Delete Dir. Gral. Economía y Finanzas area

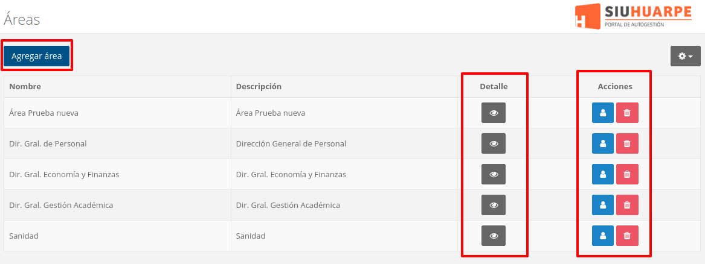coord(627,174)
